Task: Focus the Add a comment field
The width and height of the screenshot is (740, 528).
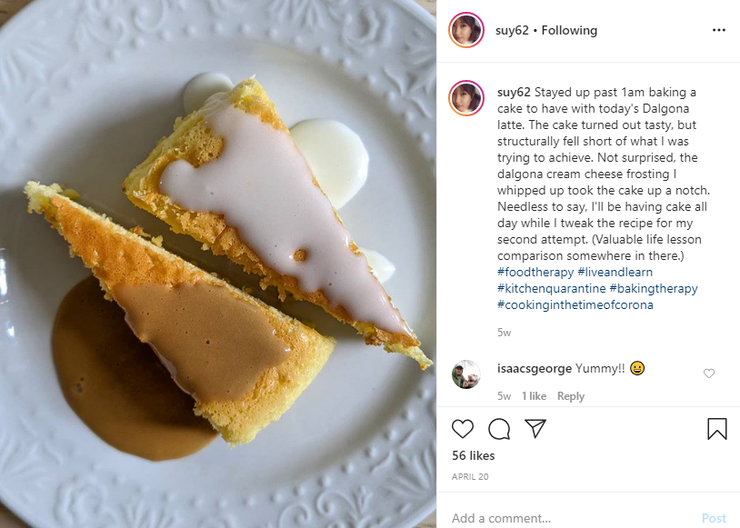Action: (564, 518)
